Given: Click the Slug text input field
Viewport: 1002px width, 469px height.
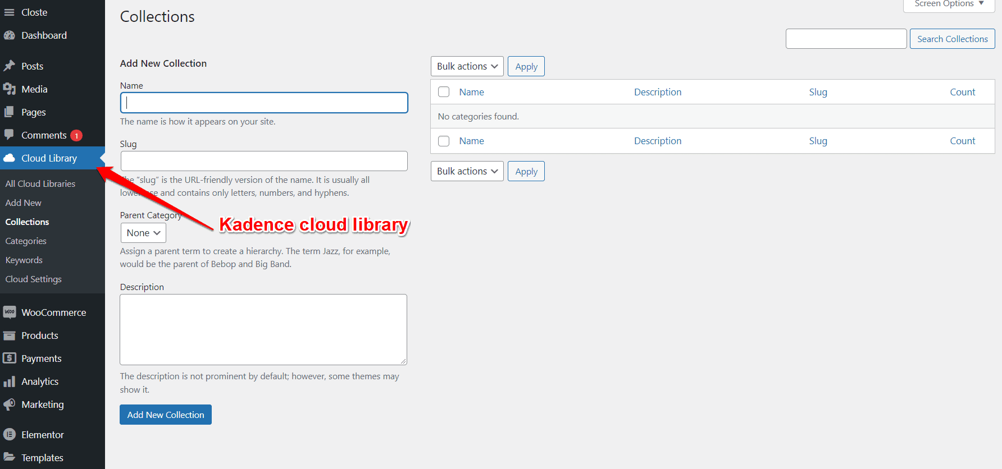Looking at the screenshot, I should tap(264, 161).
